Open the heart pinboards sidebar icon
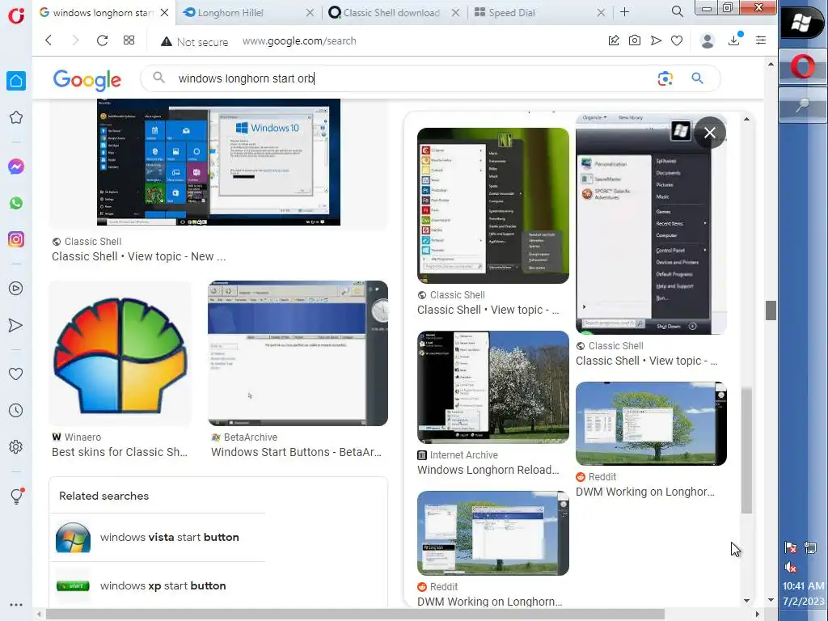 16,374
